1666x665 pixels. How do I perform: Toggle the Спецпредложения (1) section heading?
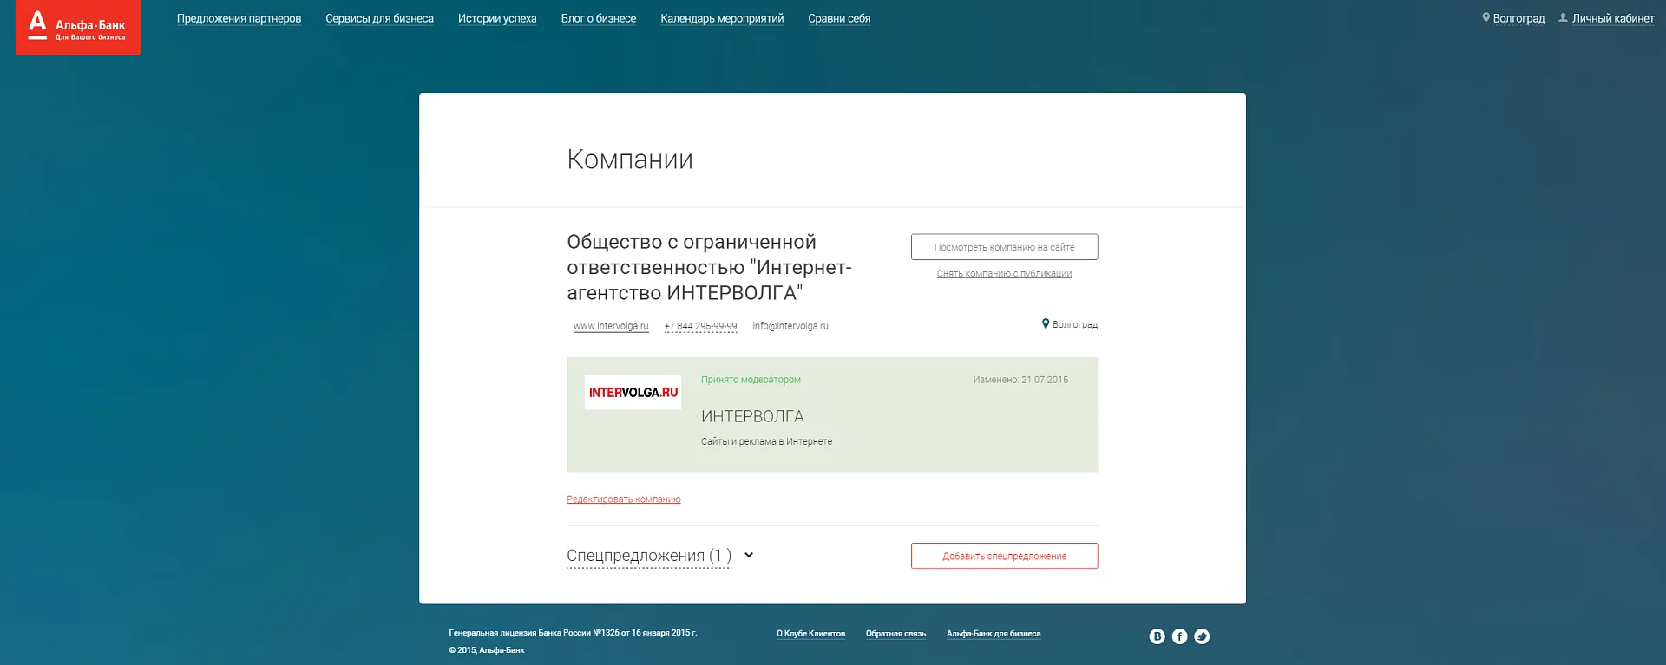[648, 556]
